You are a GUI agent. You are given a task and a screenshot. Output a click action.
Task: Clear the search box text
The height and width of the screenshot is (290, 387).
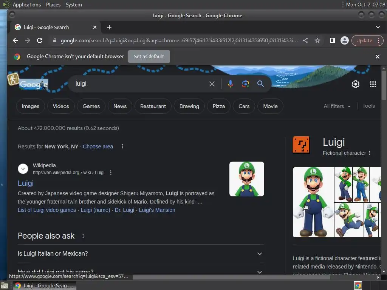coord(212,84)
